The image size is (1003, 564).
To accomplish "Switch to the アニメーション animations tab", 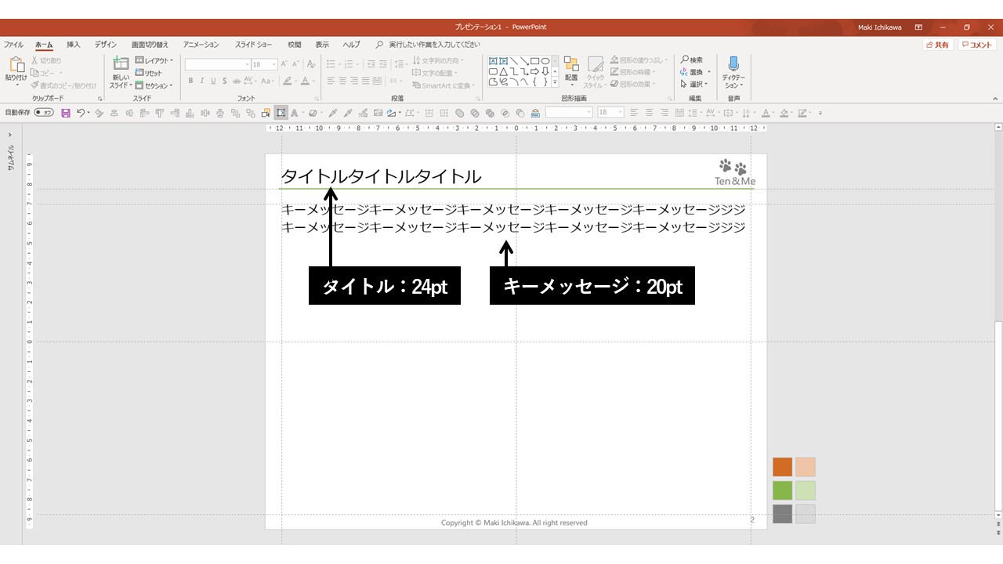I will pos(201,45).
